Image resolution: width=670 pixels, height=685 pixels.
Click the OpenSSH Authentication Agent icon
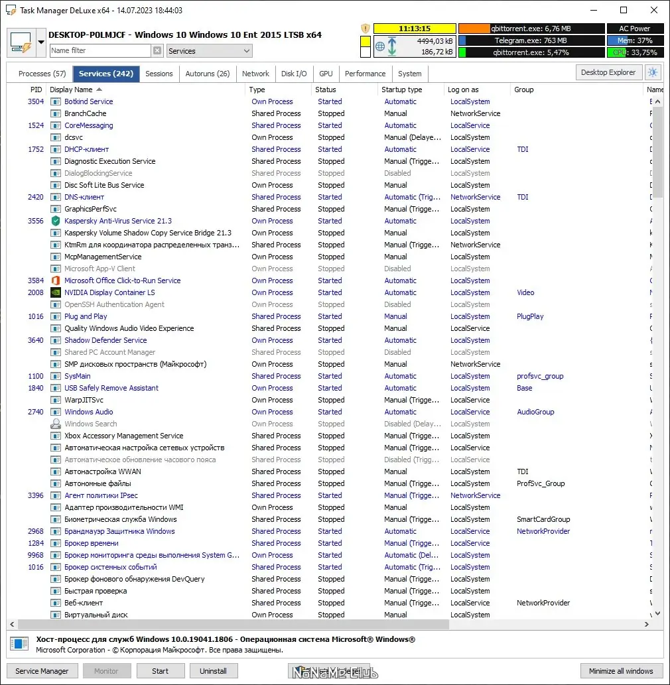[56, 304]
